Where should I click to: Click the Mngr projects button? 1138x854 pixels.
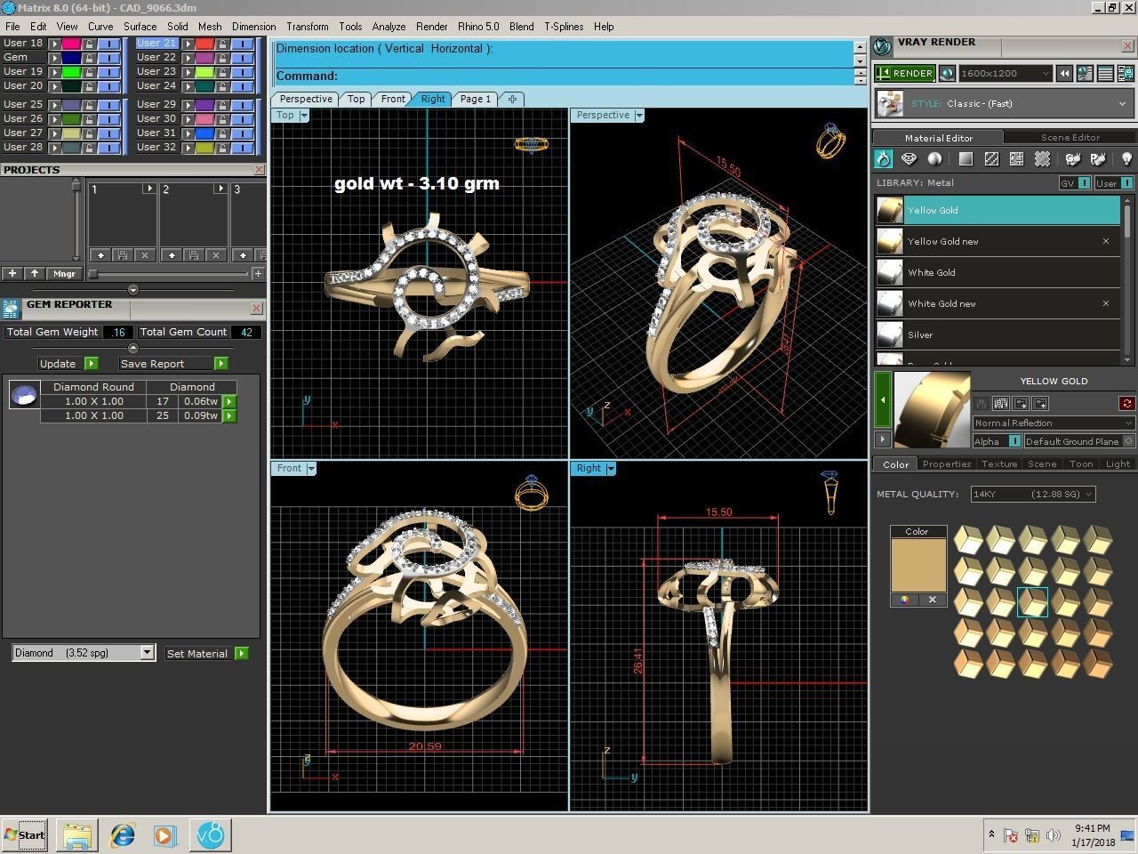tap(64, 273)
